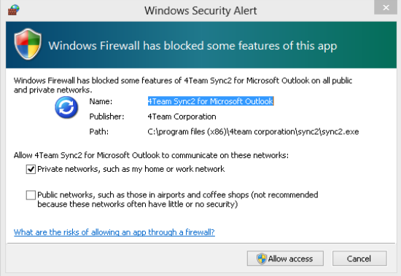Click the Publisher: label

[106, 117]
